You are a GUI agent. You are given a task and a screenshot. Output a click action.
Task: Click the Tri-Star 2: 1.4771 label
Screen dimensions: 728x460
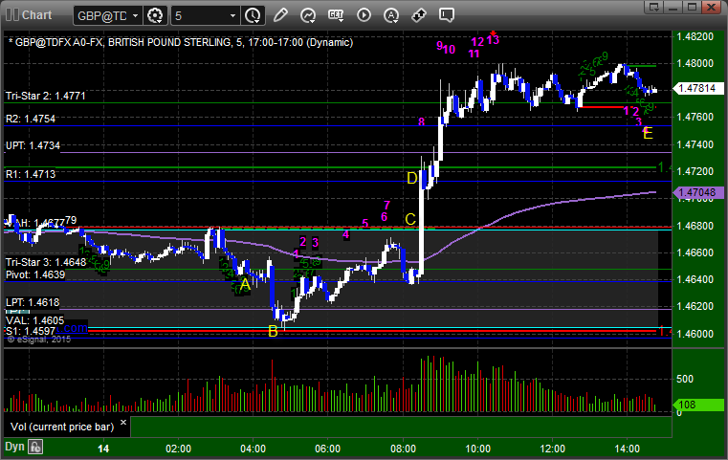coord(46,96)
